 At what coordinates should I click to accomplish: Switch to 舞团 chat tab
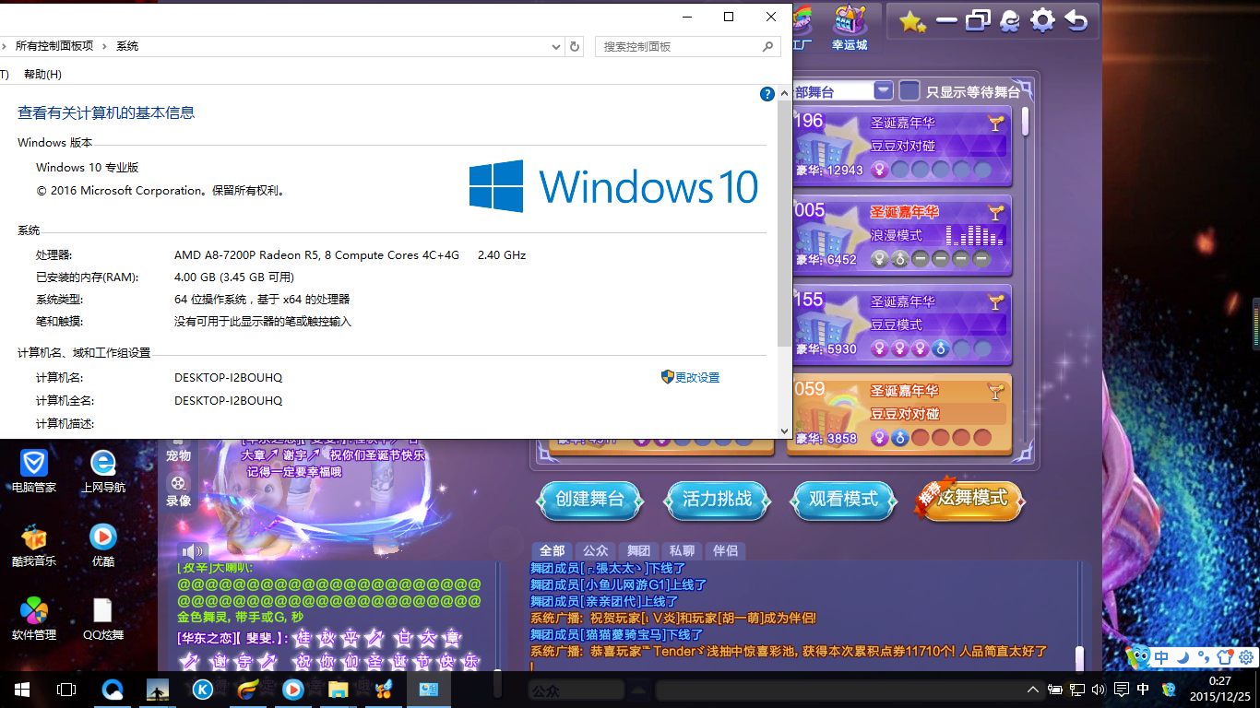pyautogui.click(x=638, y=550)
